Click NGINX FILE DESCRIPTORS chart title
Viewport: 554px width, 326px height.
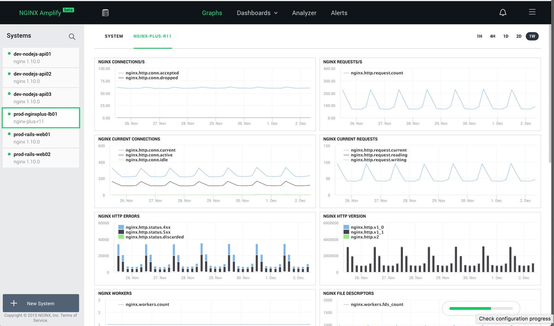click(349, 293)
